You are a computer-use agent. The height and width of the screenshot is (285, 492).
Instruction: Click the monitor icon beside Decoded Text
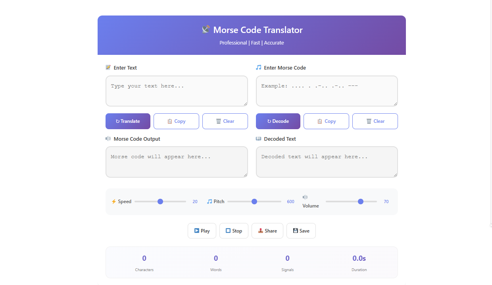(x=258, y=138)
